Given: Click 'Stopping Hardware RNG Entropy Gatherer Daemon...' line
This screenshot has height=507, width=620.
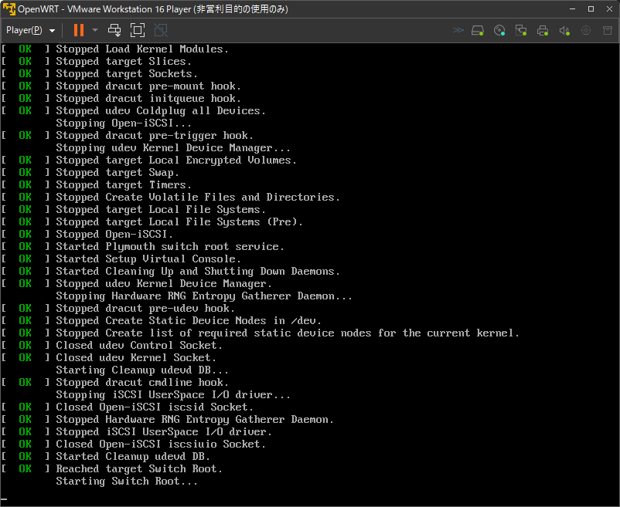Looking at the screenshot, I should click(x=204, y=296).
